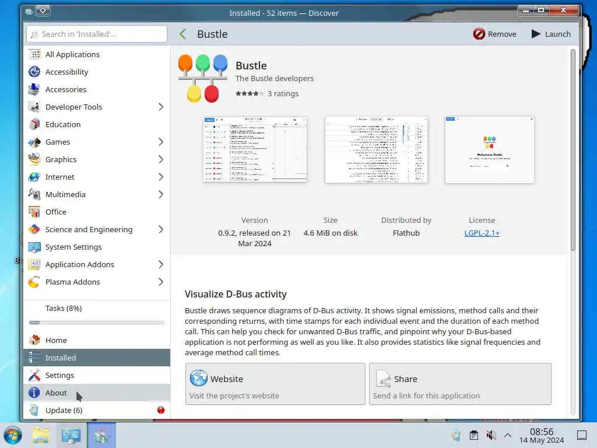Viewport: 597px width, 448px height.
Task: Open the LGPL-2.1+ license link
Action: click(482, 233)
